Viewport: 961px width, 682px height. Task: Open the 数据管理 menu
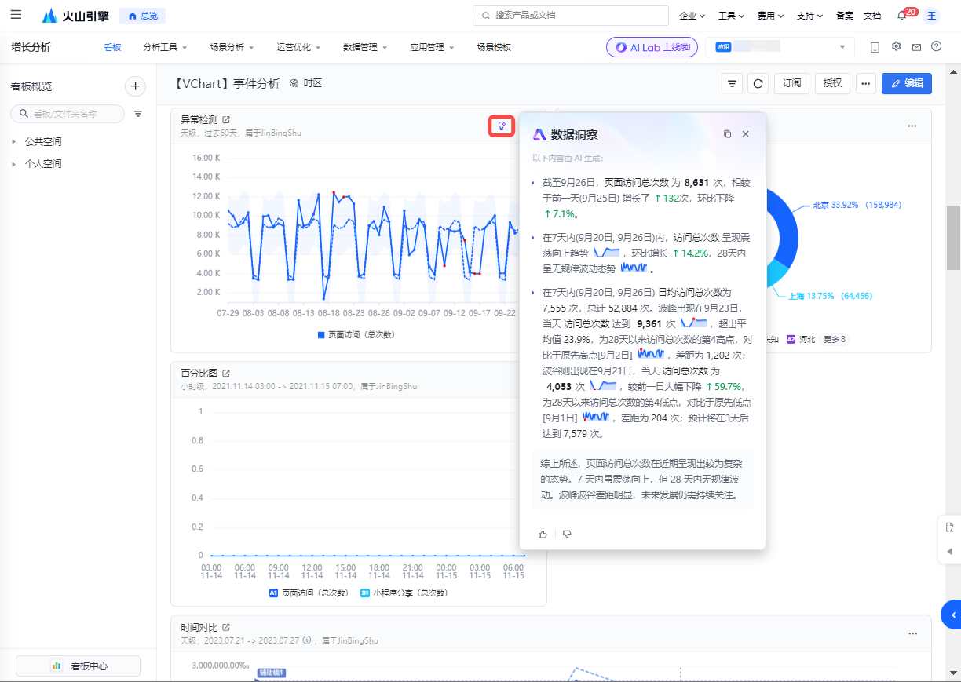[365, 47]
